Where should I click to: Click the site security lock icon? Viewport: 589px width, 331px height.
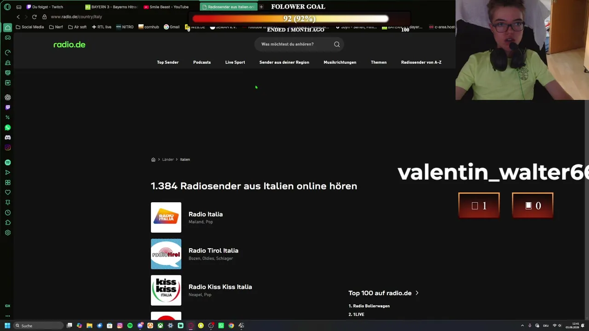(x=44, y=17)
